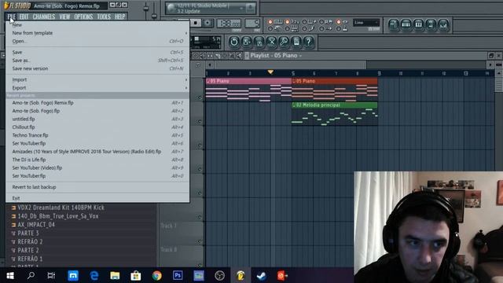Open the project info clipboard icon
This screenshot has width=503, height=283.
[296, 42]
